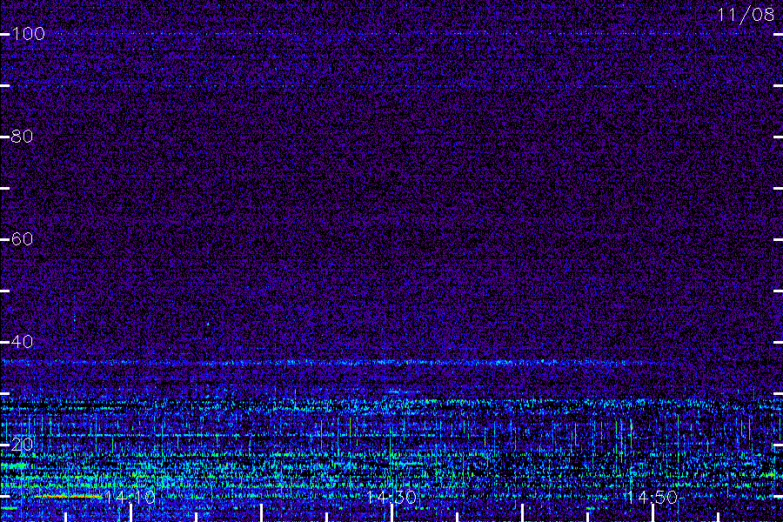Click the 60 frequency axis label
783x522 pixels.
pos(22,239)
